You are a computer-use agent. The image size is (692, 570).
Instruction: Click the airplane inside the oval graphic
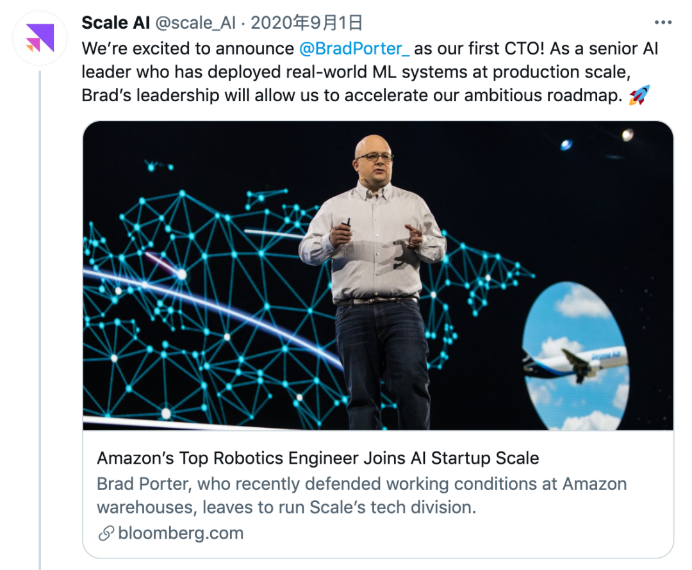click(x=577, y=362)
